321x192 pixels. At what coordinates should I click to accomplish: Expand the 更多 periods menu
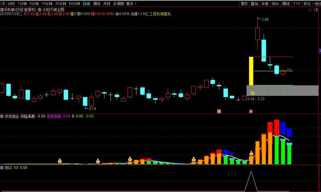point(131,4)
